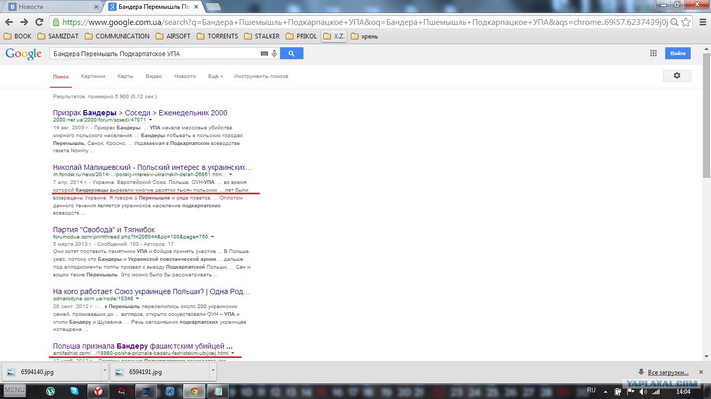The height and width of the screenshot is (399, 711).
Task: Expand options for 2000.net.ua result
Action: 150,120
